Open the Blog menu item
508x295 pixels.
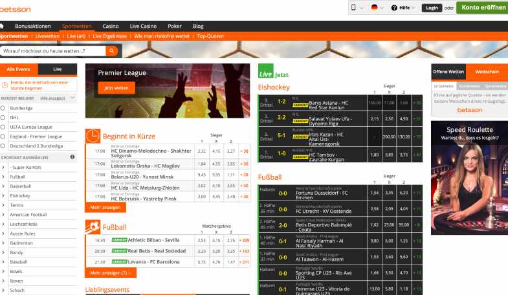198,26
